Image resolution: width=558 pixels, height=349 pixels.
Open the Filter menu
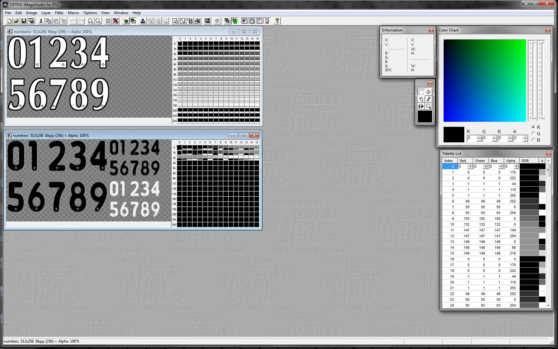(59, 13)
